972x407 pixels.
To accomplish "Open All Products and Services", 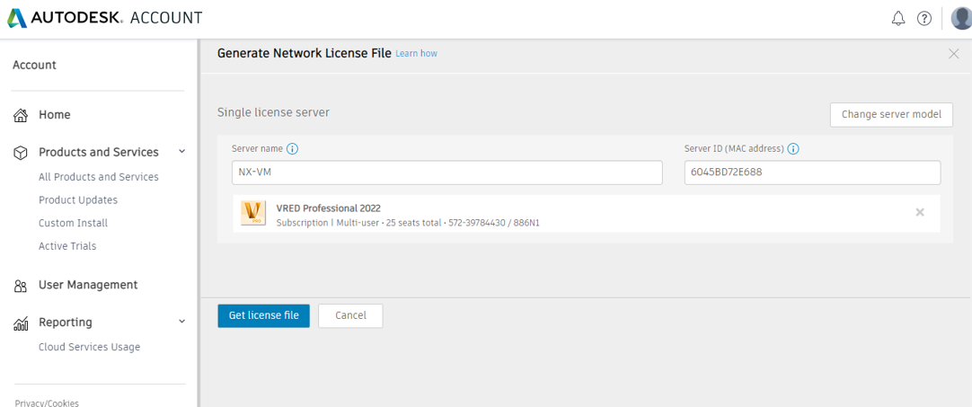I will (98, 177).
